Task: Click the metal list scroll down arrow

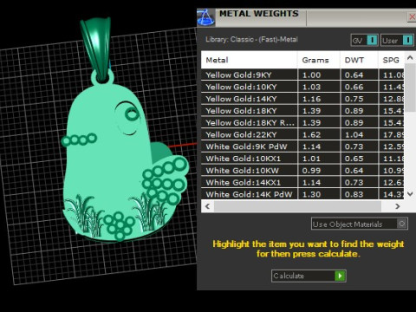Action: tap(410, 194)
